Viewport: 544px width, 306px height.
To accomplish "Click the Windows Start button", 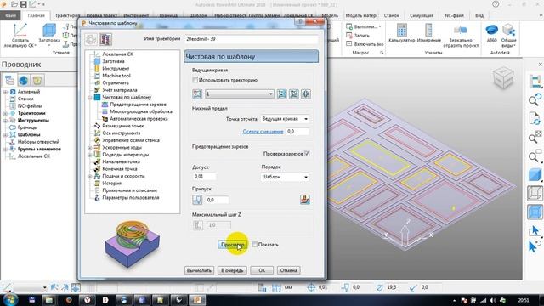I will pyautogui.click(x=10, y=300).
